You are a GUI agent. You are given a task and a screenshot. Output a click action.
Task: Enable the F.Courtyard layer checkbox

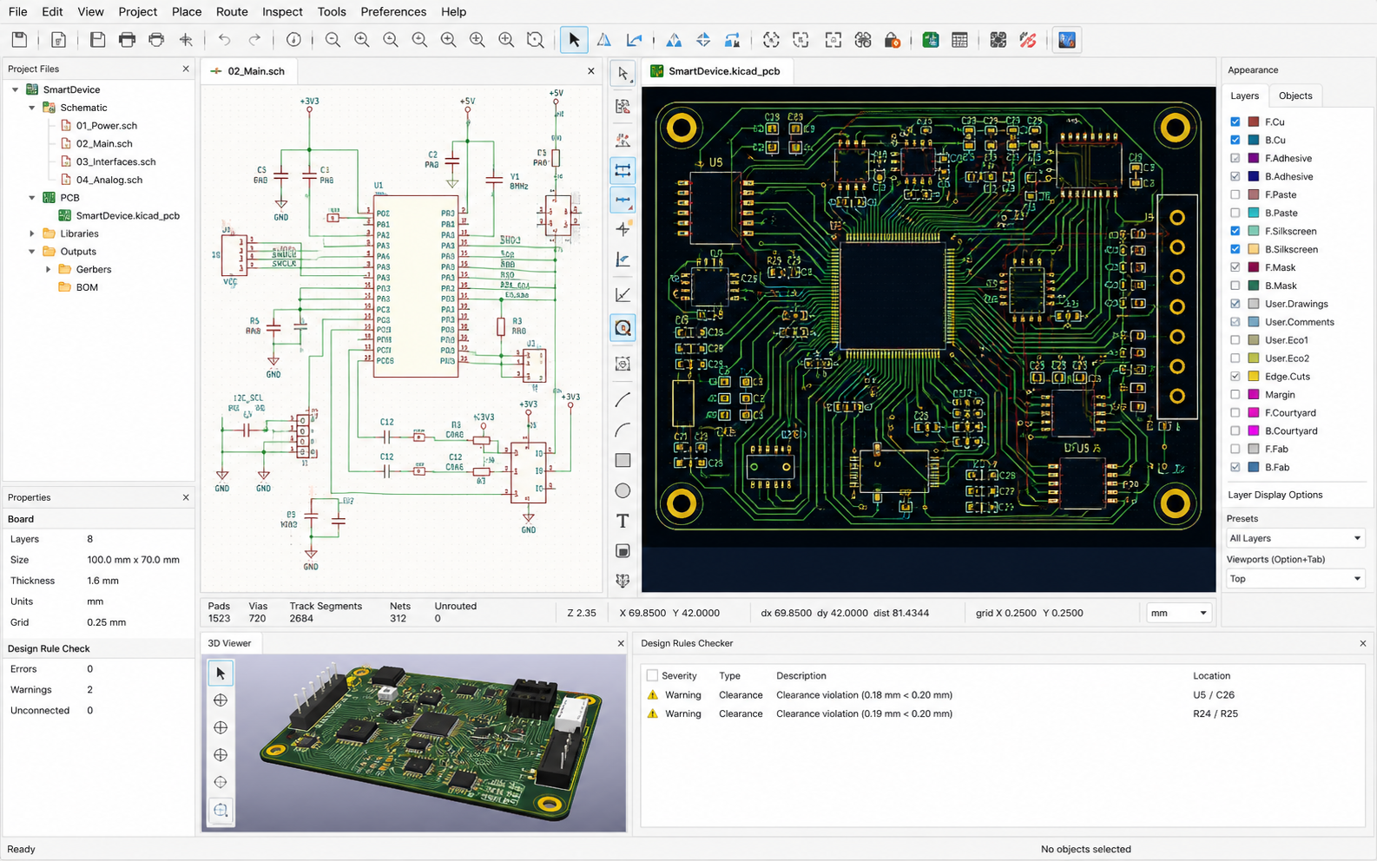click(x=1235, y=413)
